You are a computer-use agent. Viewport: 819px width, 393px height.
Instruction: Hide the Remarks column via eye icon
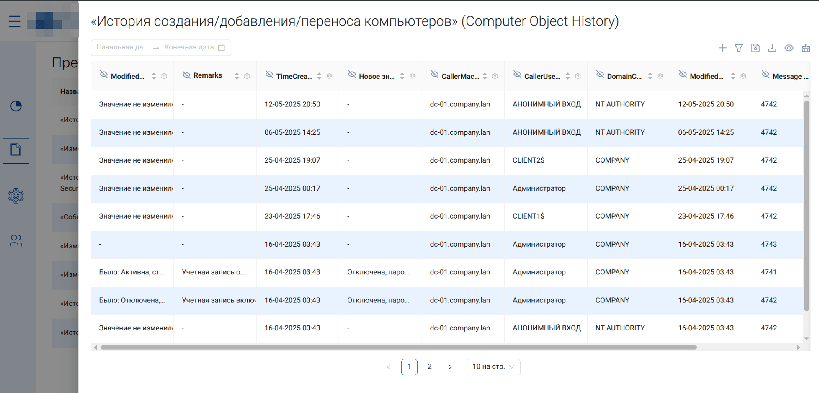[x=186, y=75]
